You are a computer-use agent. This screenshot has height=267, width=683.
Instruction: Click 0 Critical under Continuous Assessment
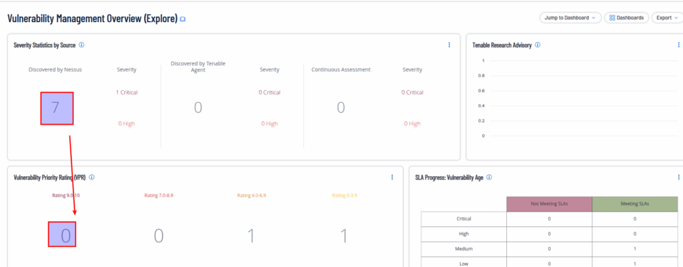412,92
